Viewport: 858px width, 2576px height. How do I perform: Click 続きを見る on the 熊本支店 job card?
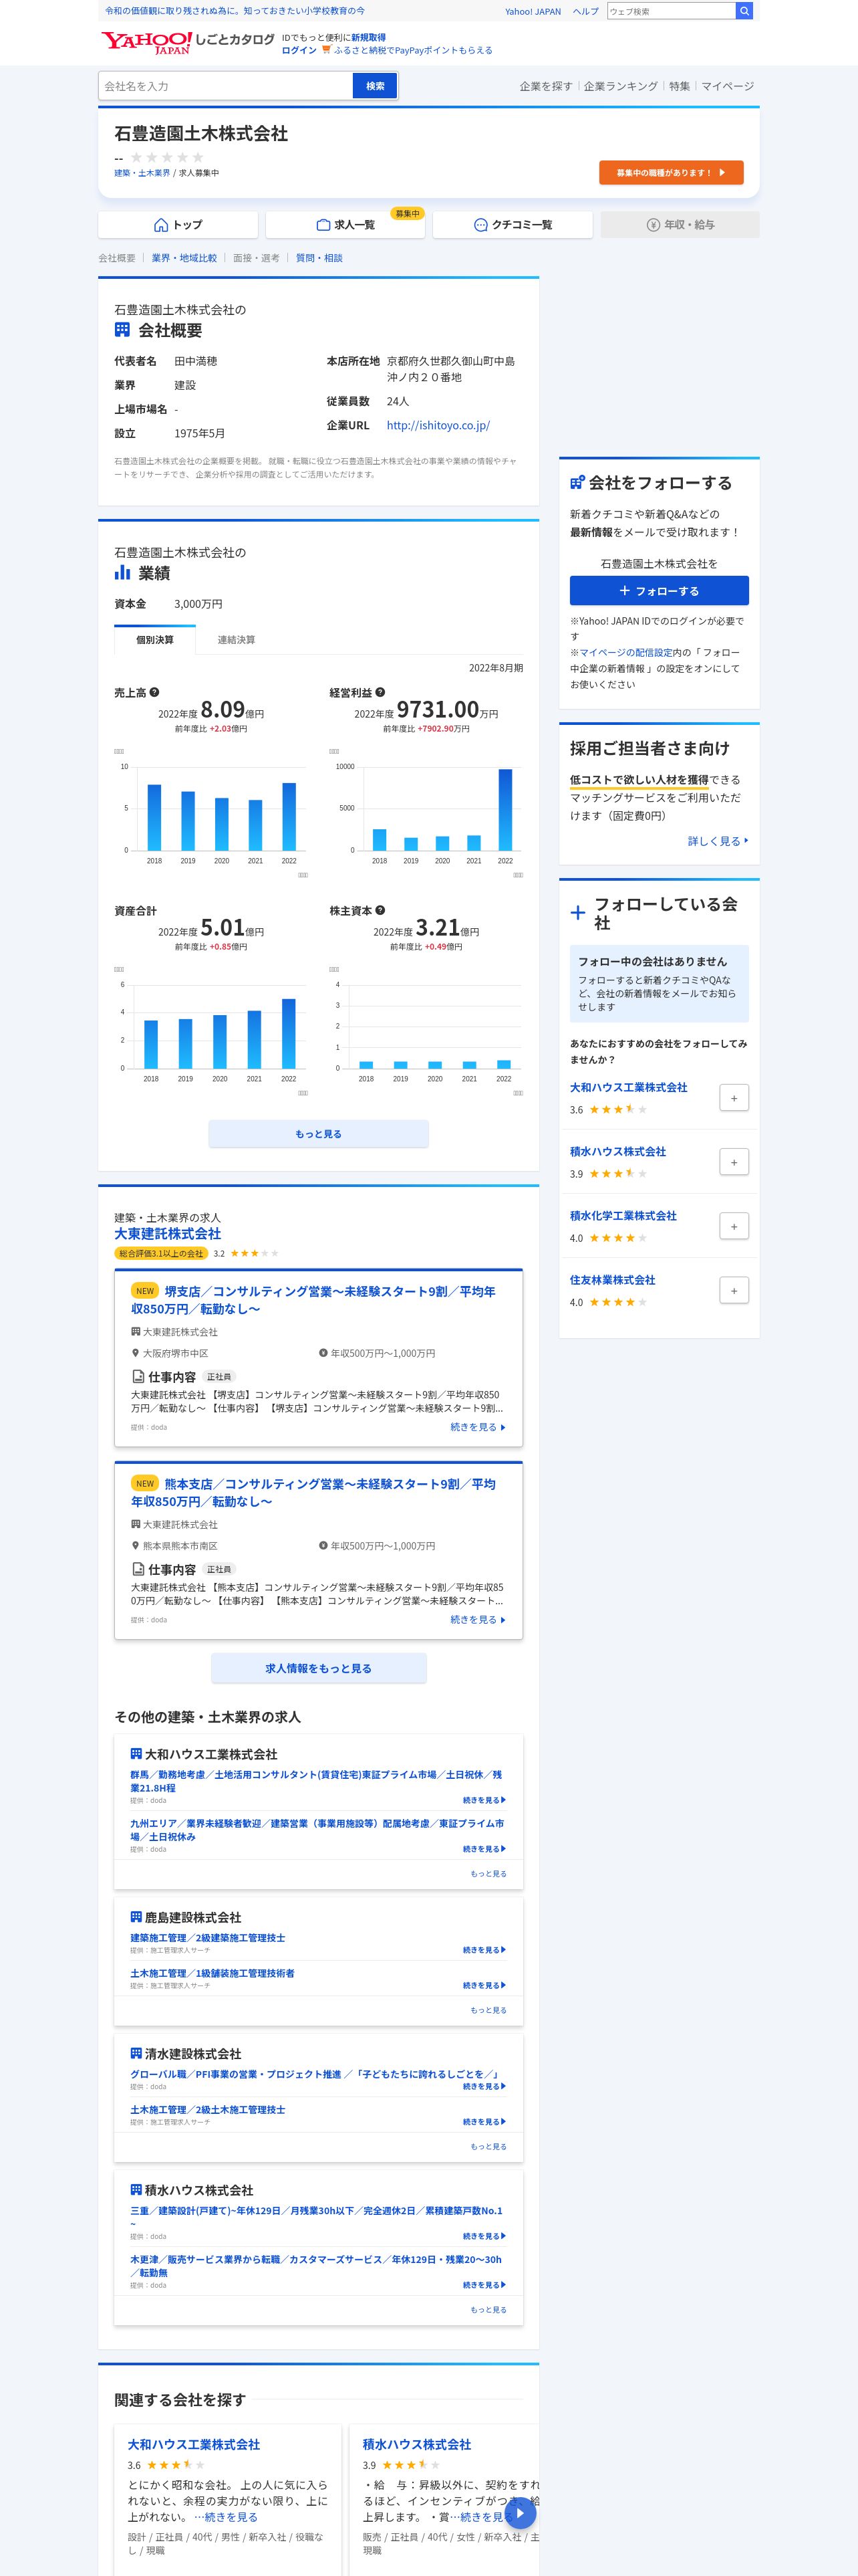(x=478, y=1619)
